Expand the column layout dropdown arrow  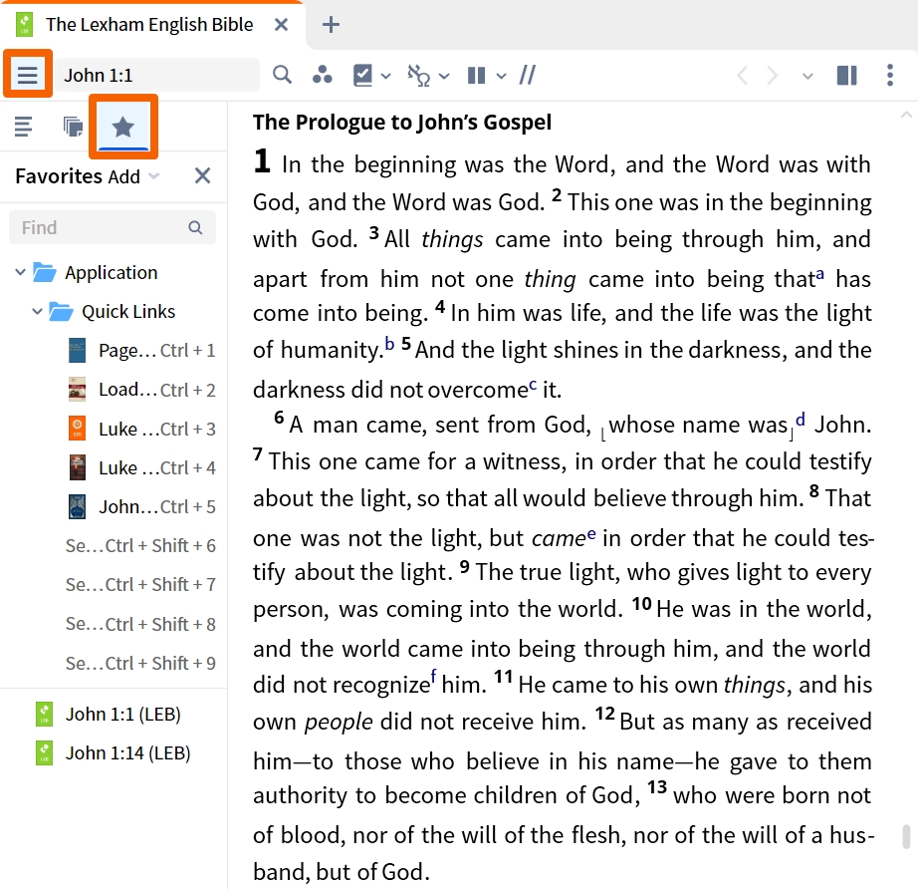coord(501,76)
